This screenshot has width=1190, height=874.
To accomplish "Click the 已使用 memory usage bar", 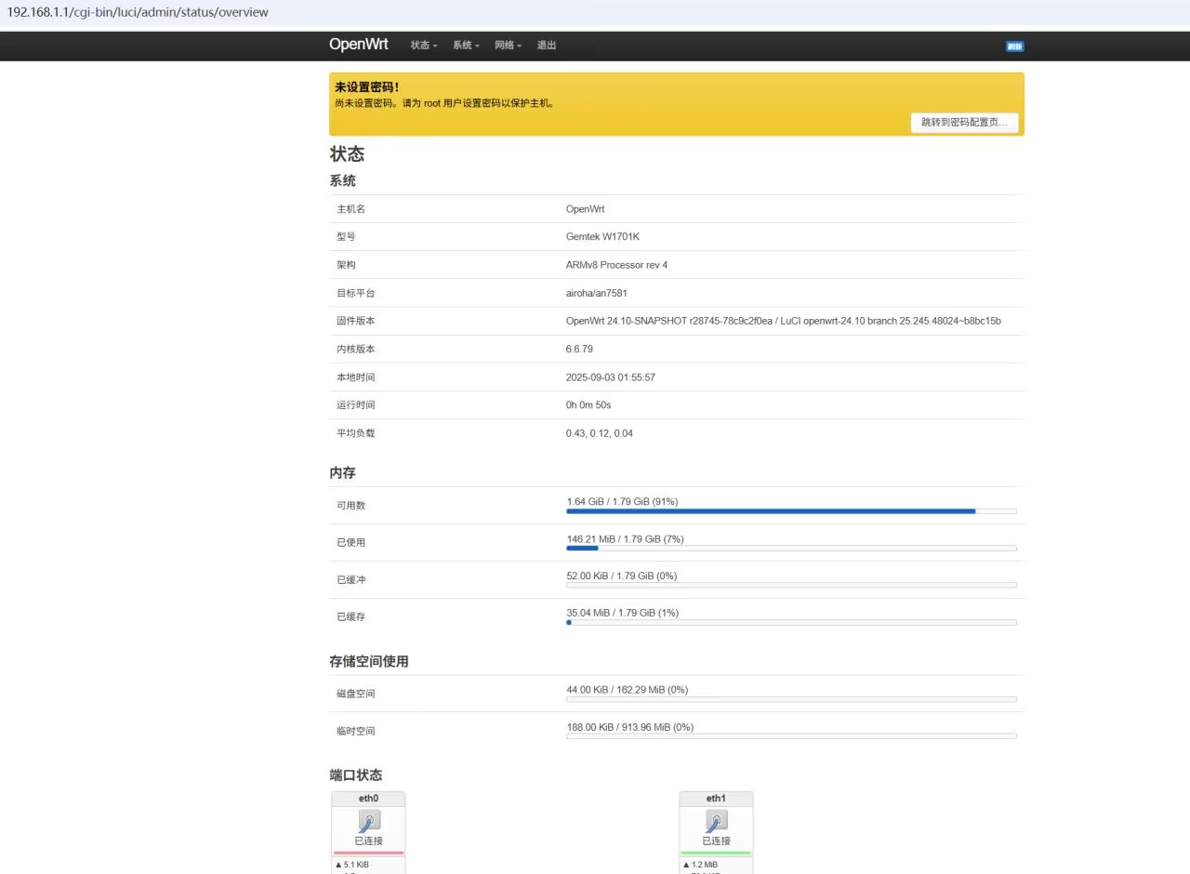I will click(x=790, y=548).
